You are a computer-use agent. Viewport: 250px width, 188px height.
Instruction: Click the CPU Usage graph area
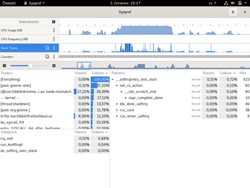154,30
